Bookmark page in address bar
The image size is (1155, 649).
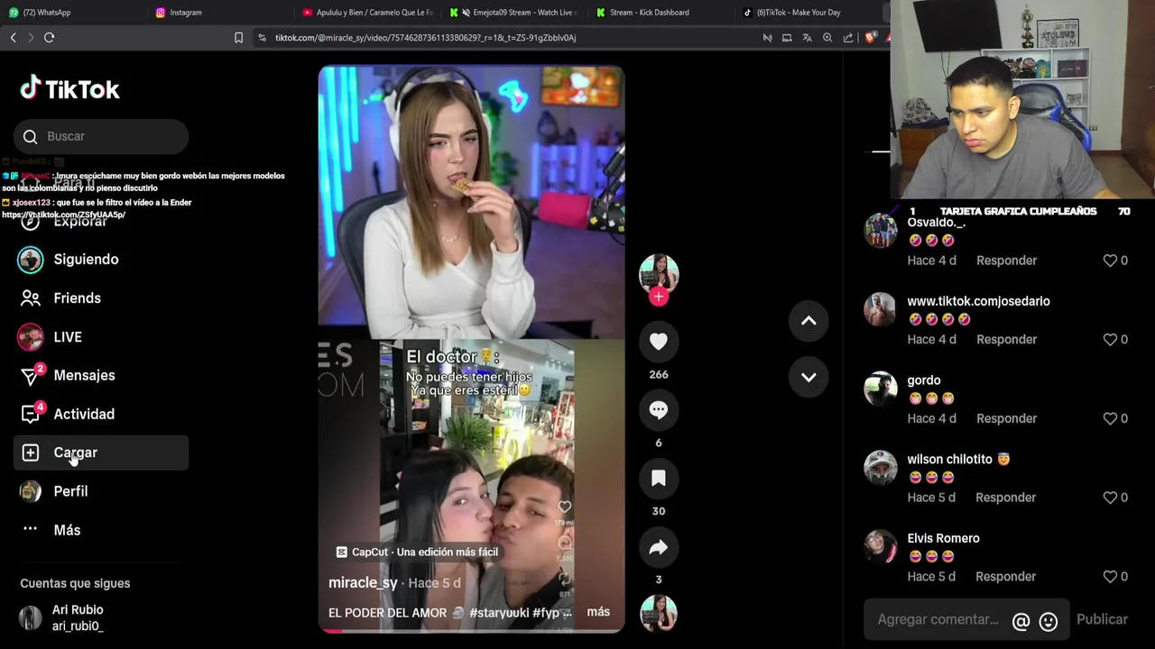238,38
